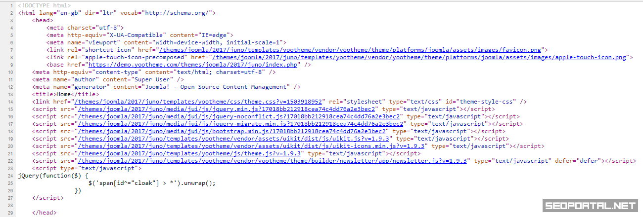Open the jquery-noconflict.js source link
This screenshot has height=217, width=643.
point(240,116)
